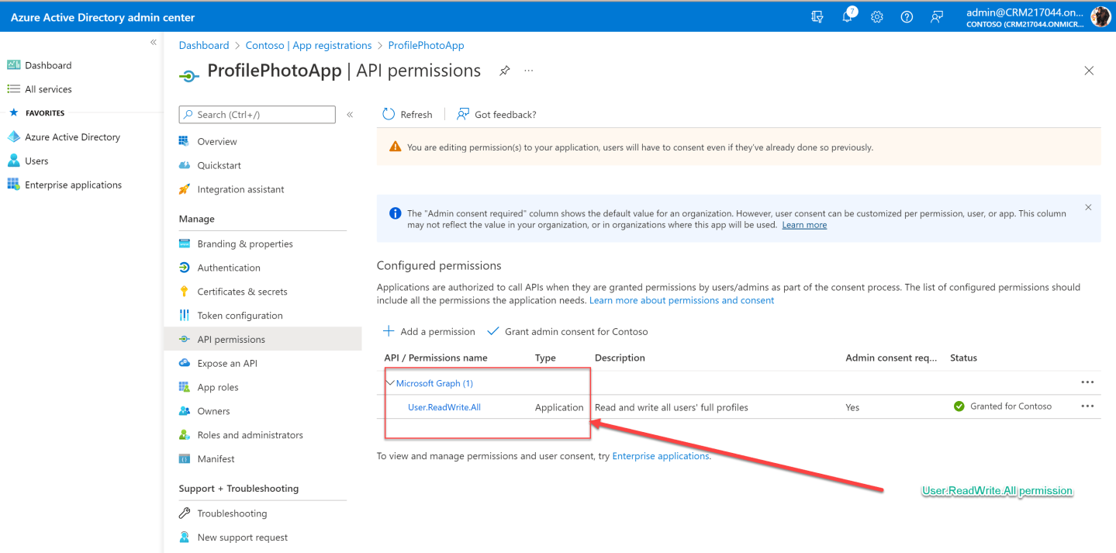Pin the ProfilePhotoApp blade
The image size is (1116, 553).
(x=504, y=71)
